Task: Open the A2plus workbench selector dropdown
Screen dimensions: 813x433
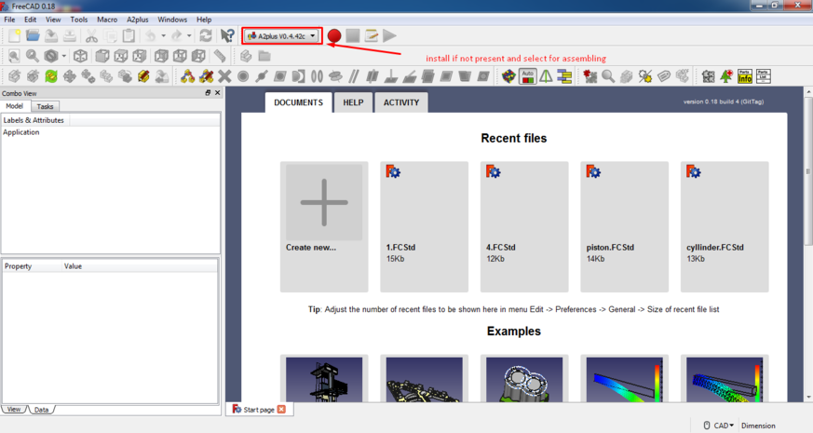Action: tap(282, 35)
